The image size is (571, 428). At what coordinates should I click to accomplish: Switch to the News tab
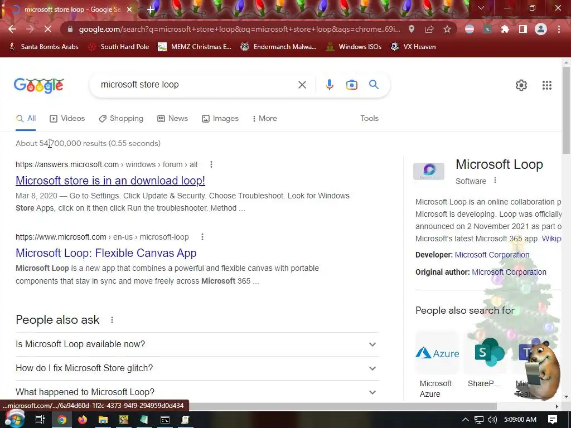tap(173, 119)
